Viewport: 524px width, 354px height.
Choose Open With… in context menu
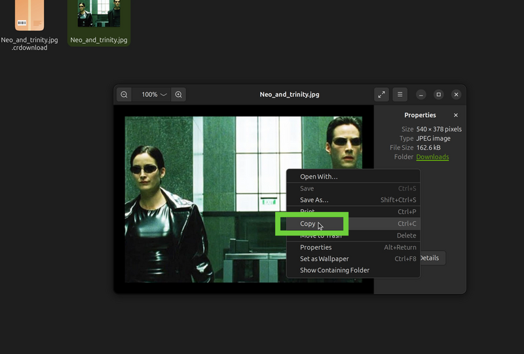point(319,177)
